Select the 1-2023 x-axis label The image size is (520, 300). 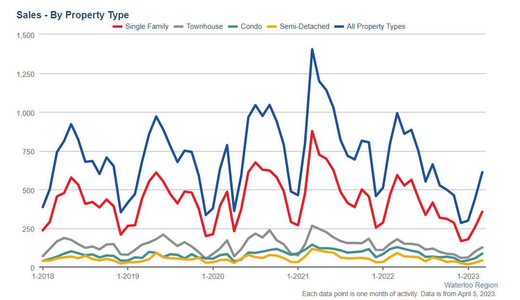pyautogui.click(x=468, y=276)
